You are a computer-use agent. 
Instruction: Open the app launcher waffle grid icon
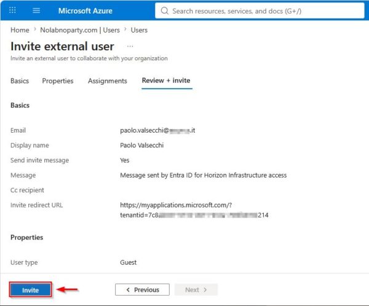[12, 10]
